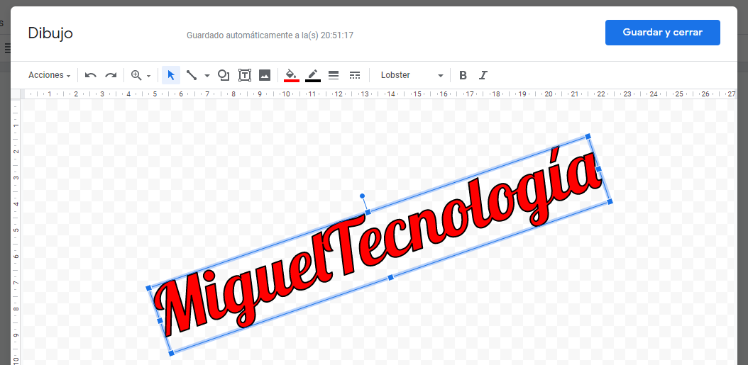Open the Lobster font dropdown
Image resolution: width=748 pixels, height=365 pixels.
412,75
